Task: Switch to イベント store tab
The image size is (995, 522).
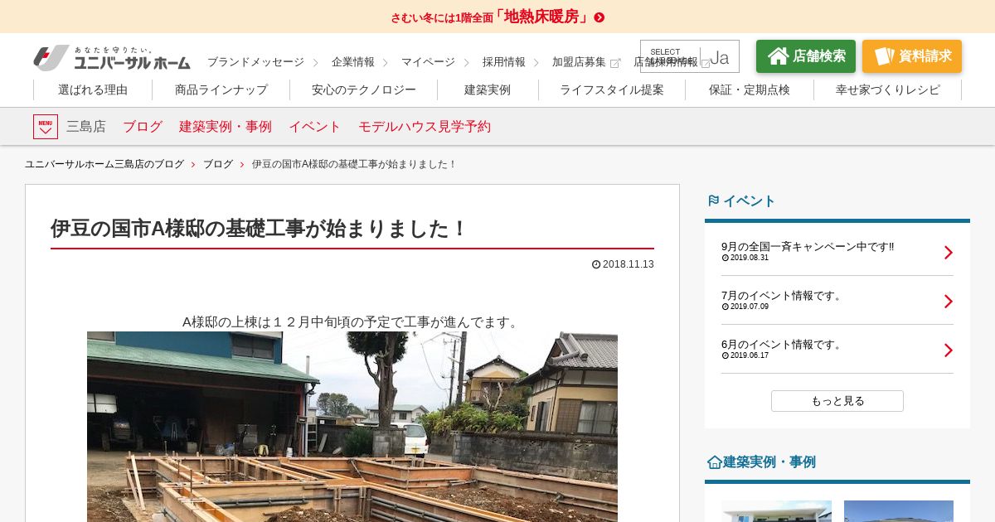Action: pos(315,127)
